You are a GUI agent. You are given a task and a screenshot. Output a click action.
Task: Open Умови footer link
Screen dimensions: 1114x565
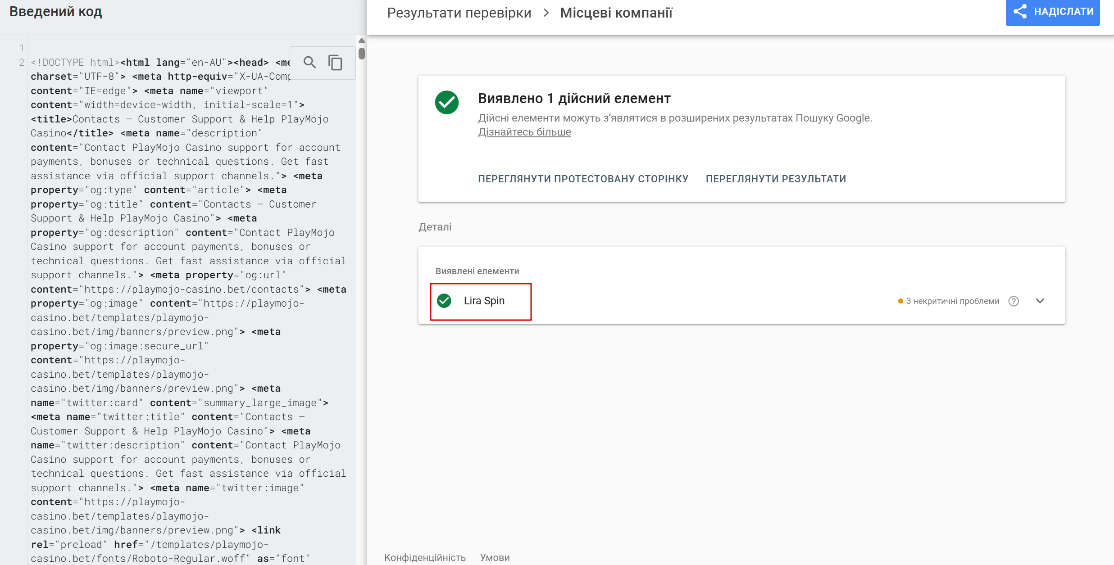tap(495, 557)
